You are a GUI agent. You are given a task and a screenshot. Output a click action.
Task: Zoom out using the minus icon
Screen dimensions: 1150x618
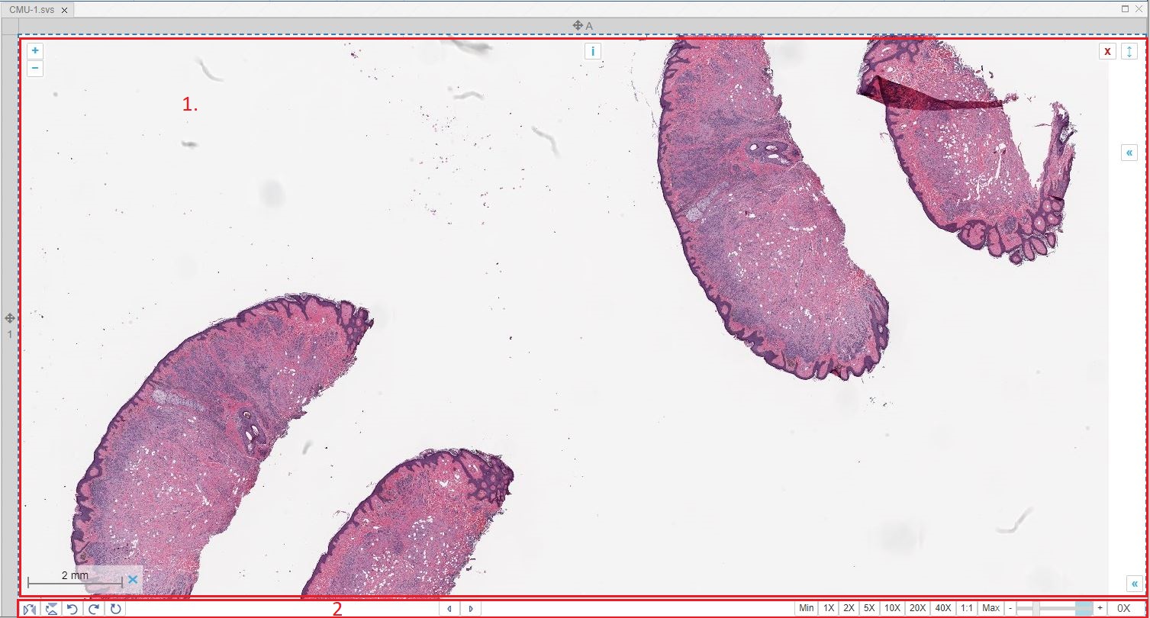pos(34,68)
